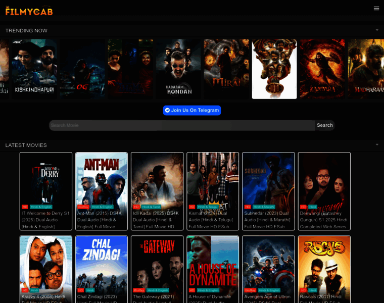Click the Search button

[325, 125]
